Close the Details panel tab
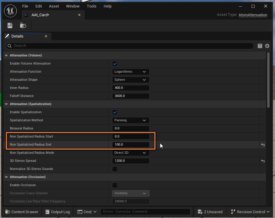This screenshot has width=275, height=218. coord(46,36)
